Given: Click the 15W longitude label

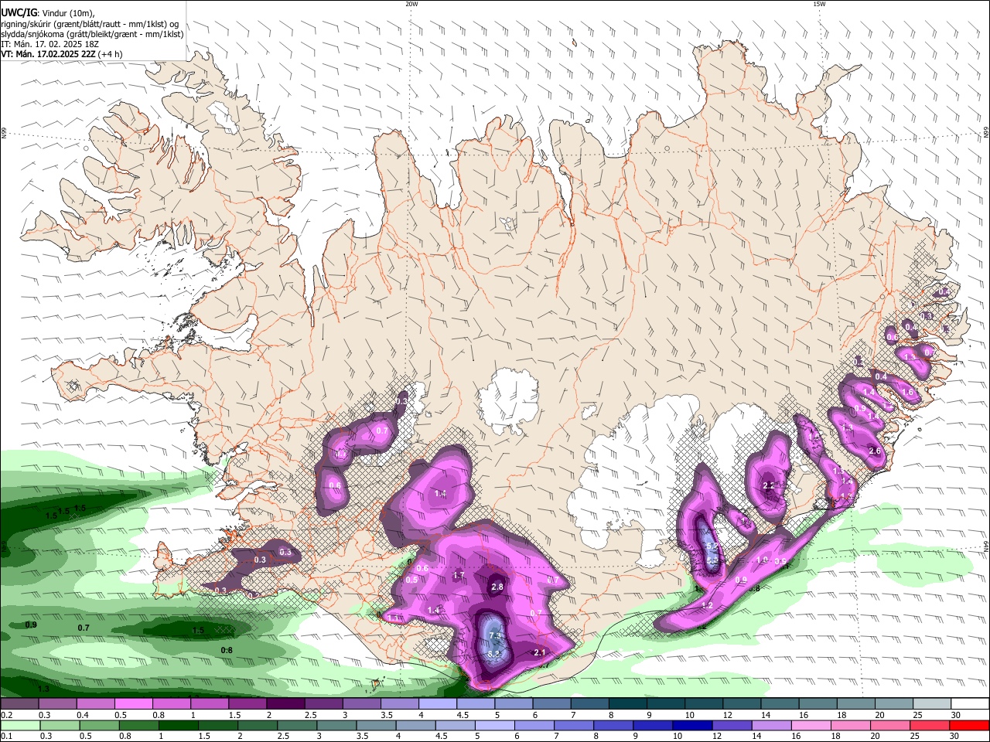Looking at the screenshot, I should (819, 4).
